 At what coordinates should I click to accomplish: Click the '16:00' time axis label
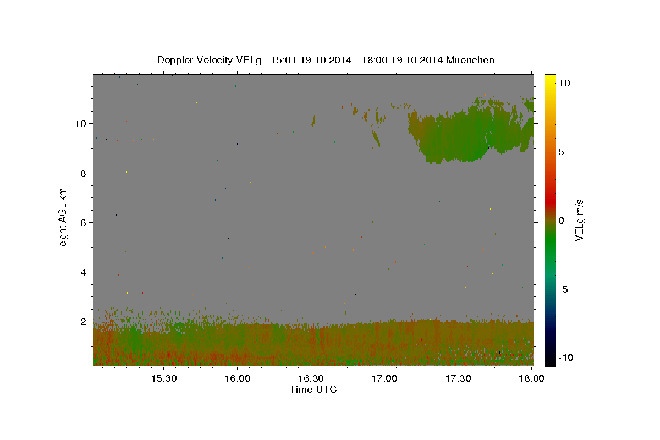(x=237, y=378)
